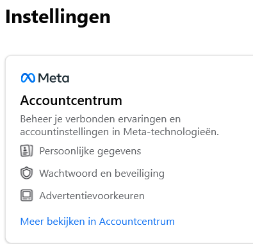Click the Meta infinity logo icon
Image resolution: width=253 pixels, height=244 pixels.
click(x=28, y=78)
